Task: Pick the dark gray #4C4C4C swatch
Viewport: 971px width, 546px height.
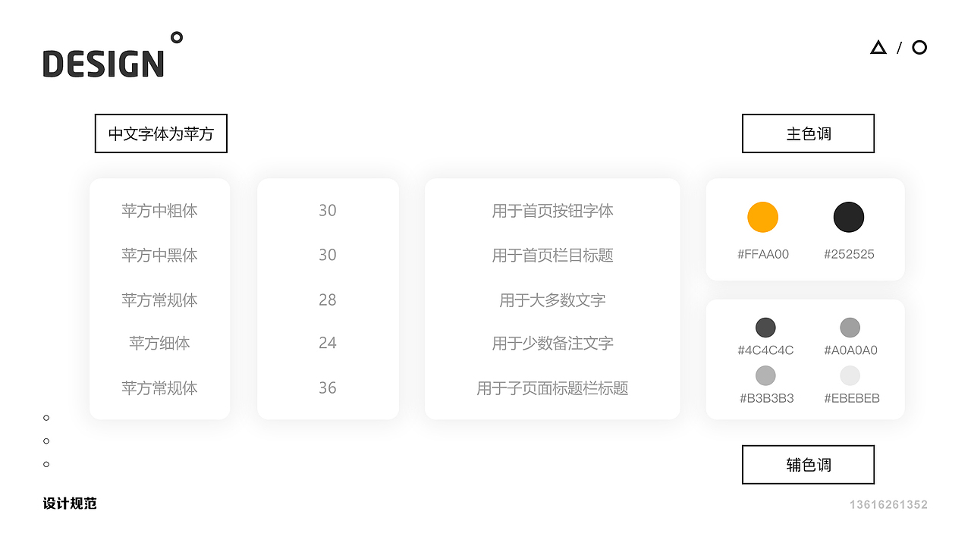Action: (x=765, y=328)
